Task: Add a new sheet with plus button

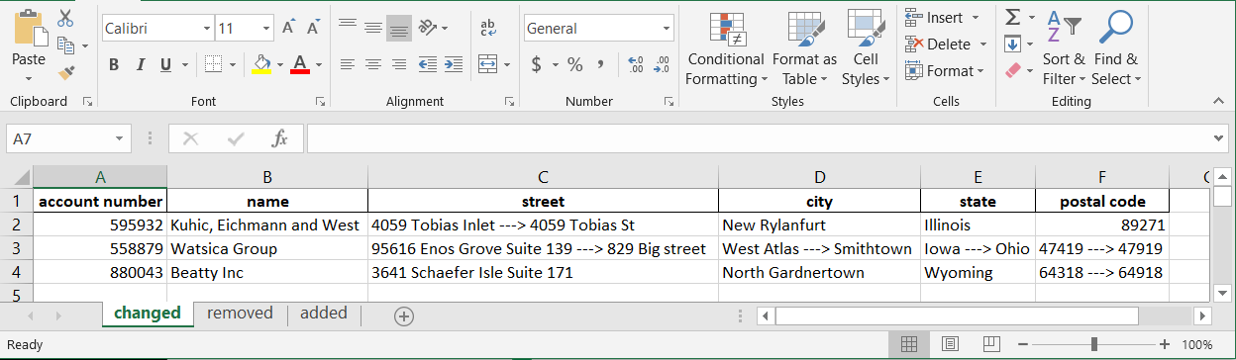Action: pyautogui.click(x=403, y=315)
